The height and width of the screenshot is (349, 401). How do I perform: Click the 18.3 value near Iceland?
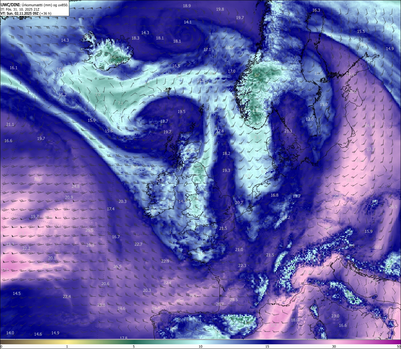[x=135, y=38]
